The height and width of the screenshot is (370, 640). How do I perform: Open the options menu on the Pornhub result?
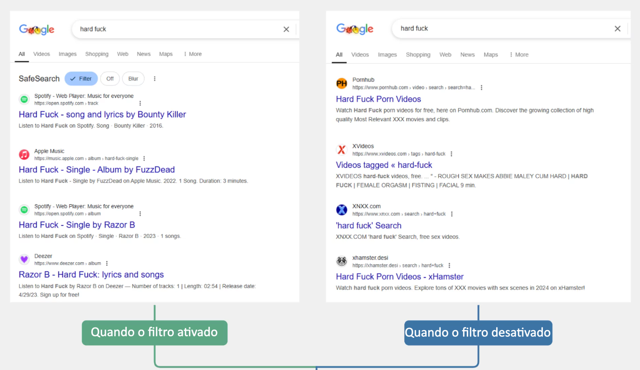481,87
